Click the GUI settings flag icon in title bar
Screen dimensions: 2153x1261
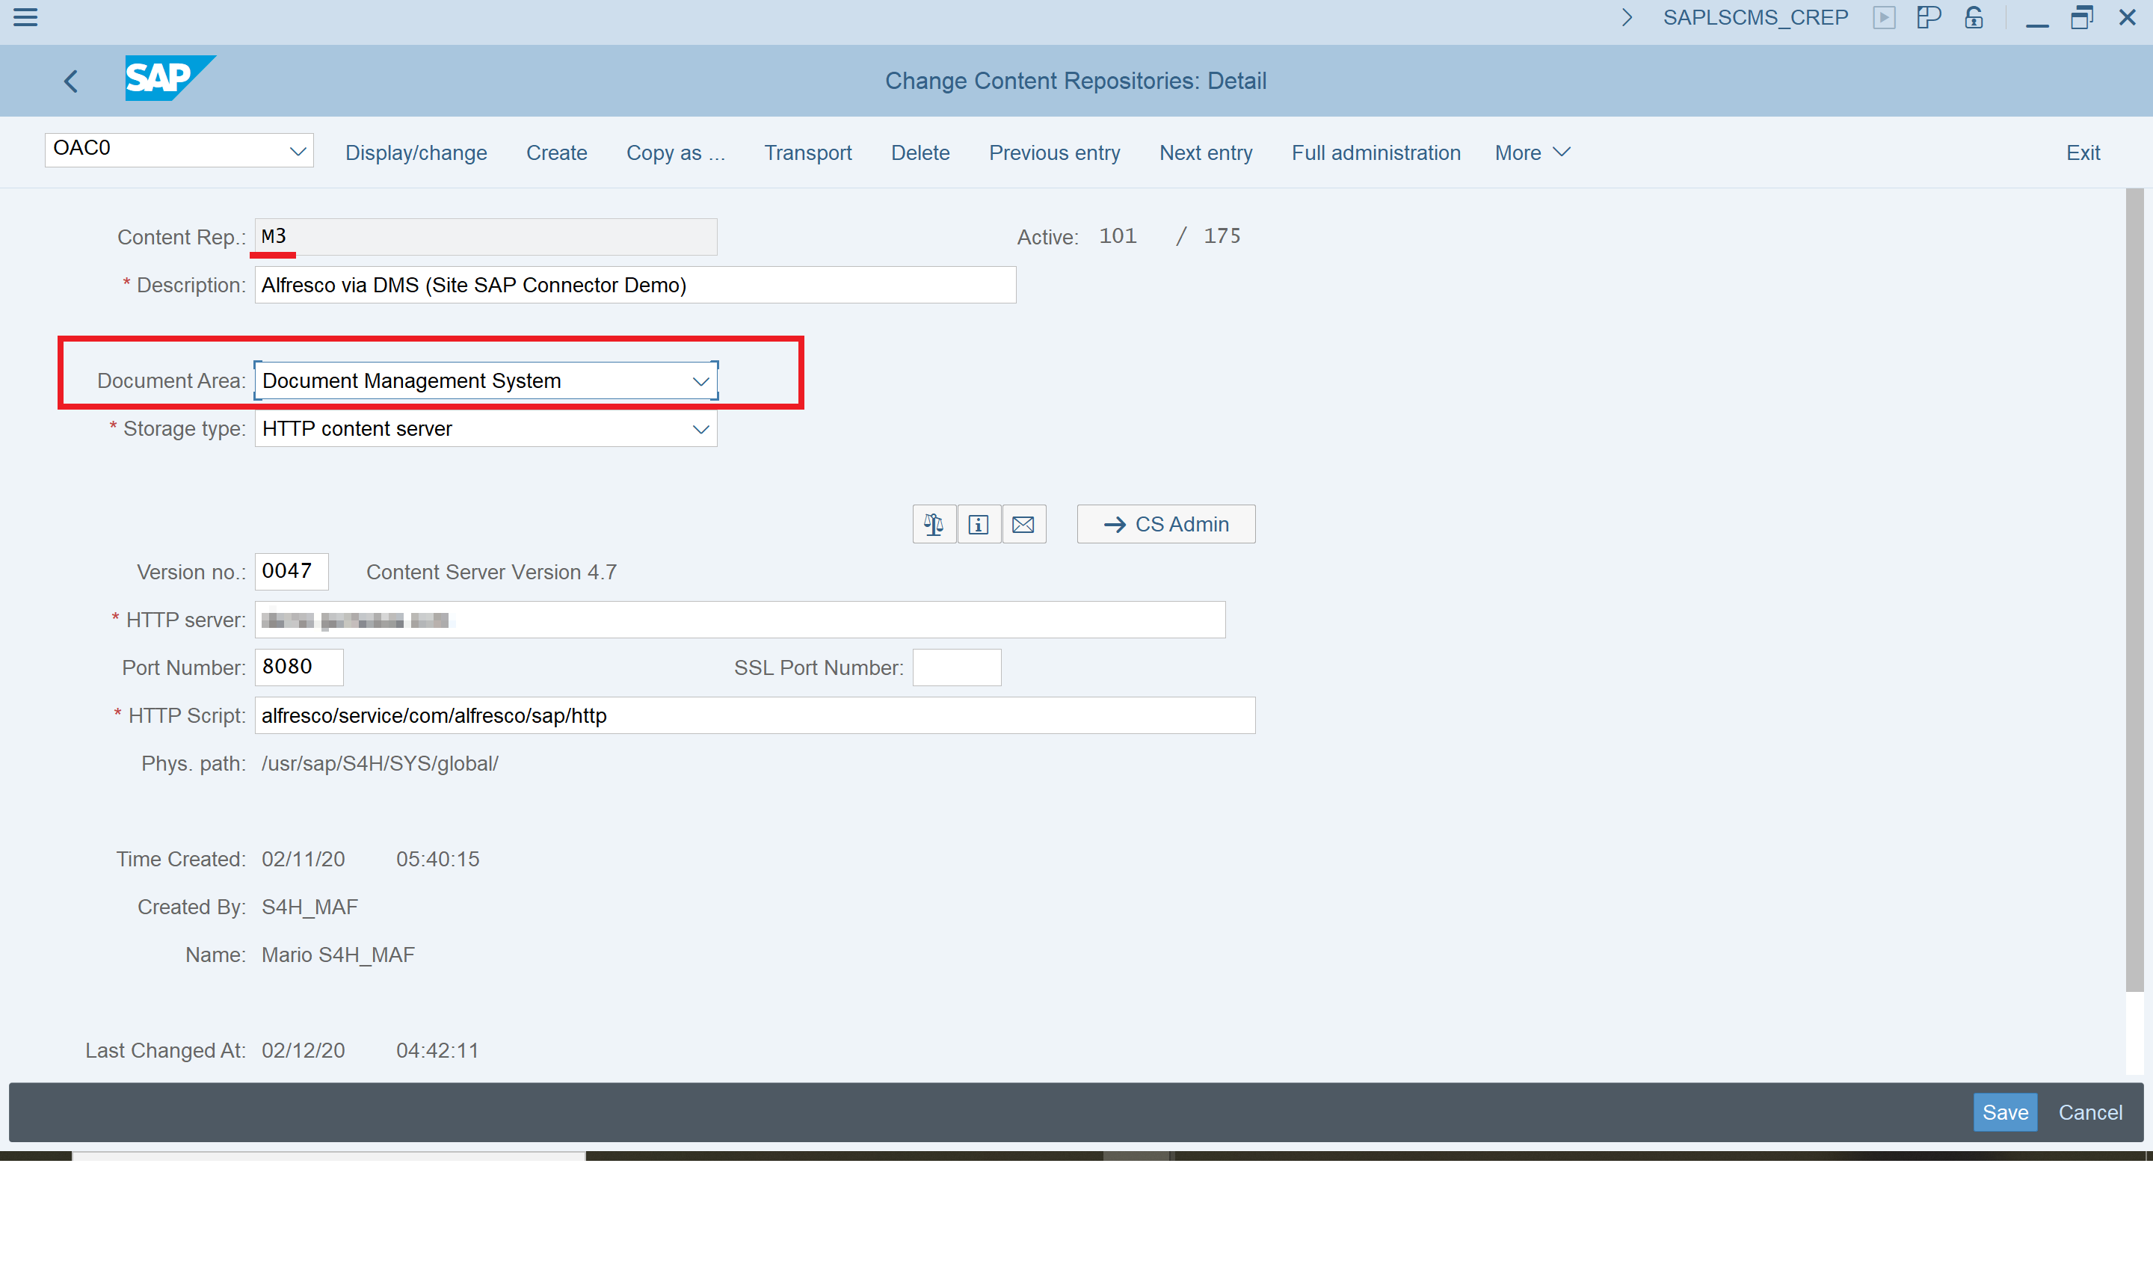[1928, 17]
